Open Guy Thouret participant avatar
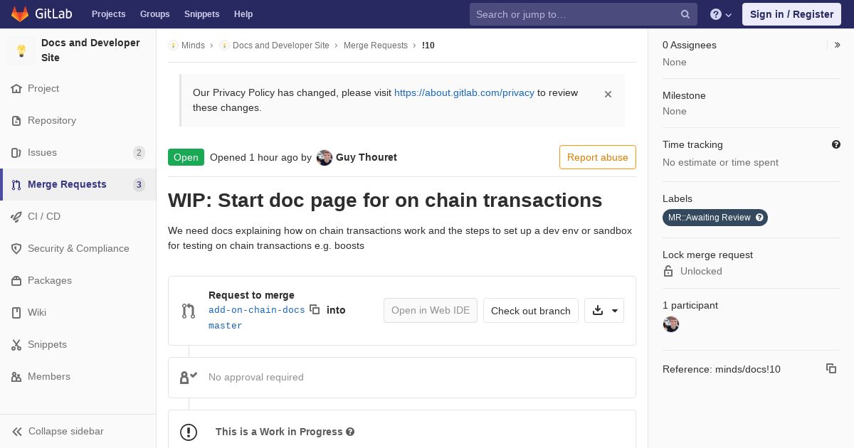The image size is (854, 448). pos(671,324)
